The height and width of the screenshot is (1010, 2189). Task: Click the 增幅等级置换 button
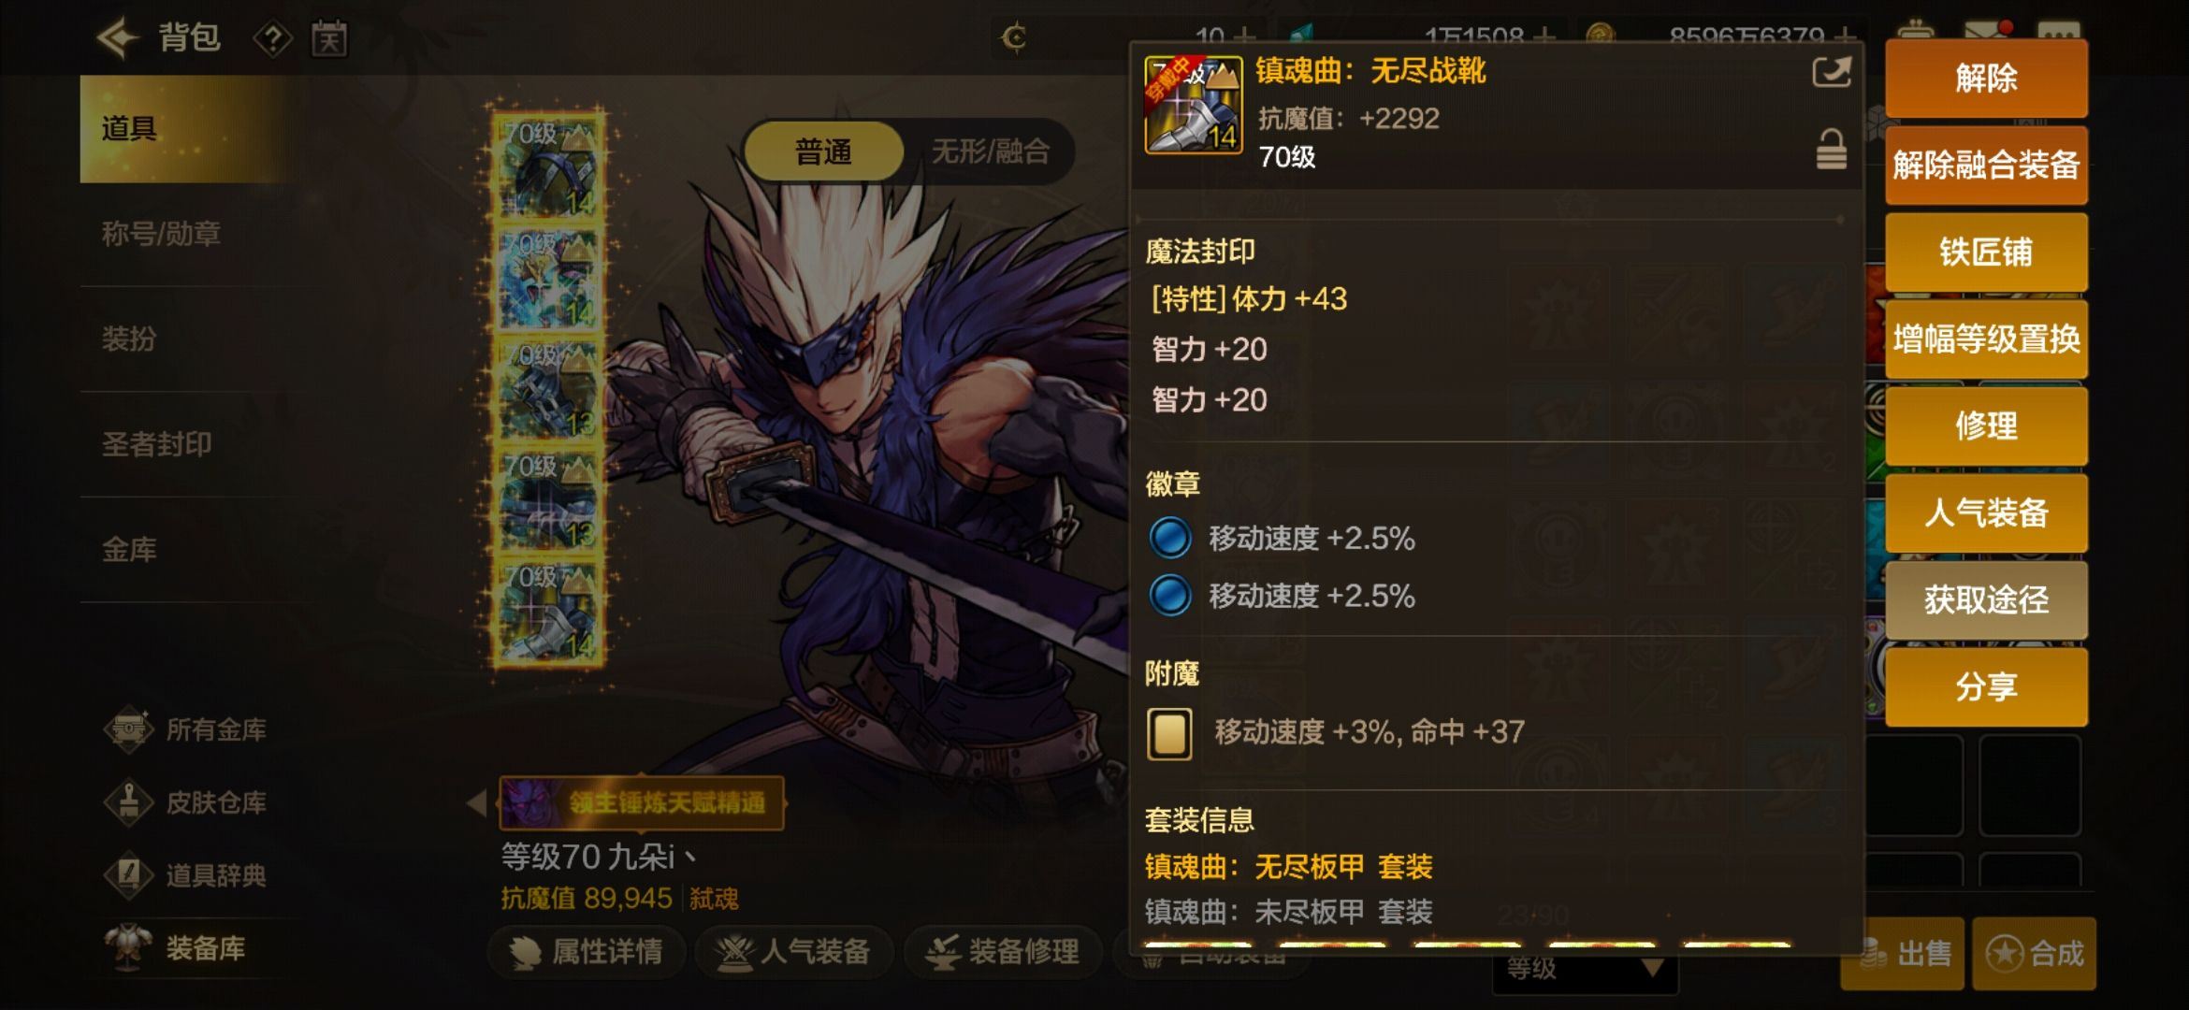click(x=1986, y=339)
